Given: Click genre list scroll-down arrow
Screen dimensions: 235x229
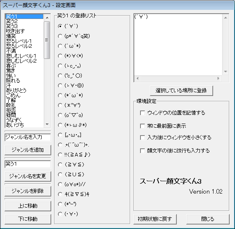Looking at the screenshot, I should point(47,124).
